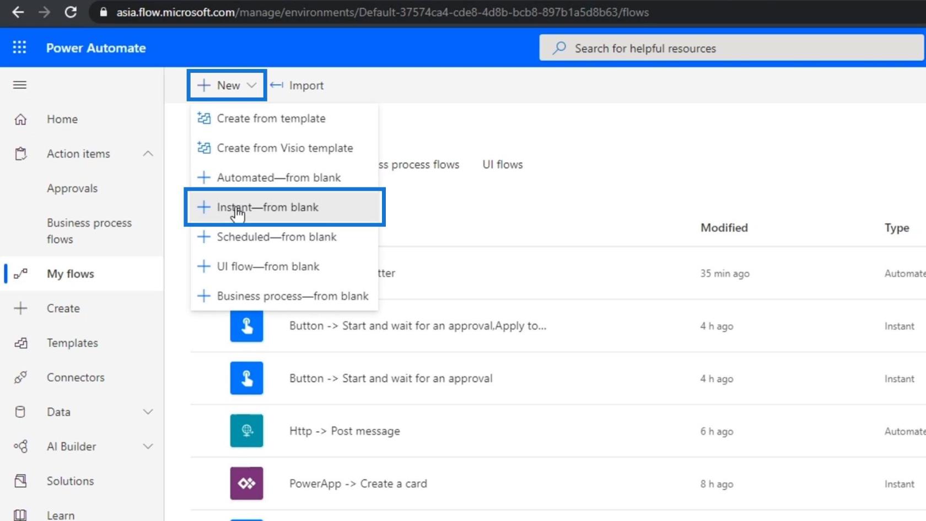Screen dimensions: 926x521
Task: Click the '6 h ago' modified value
Action: (x=717, y=431)
